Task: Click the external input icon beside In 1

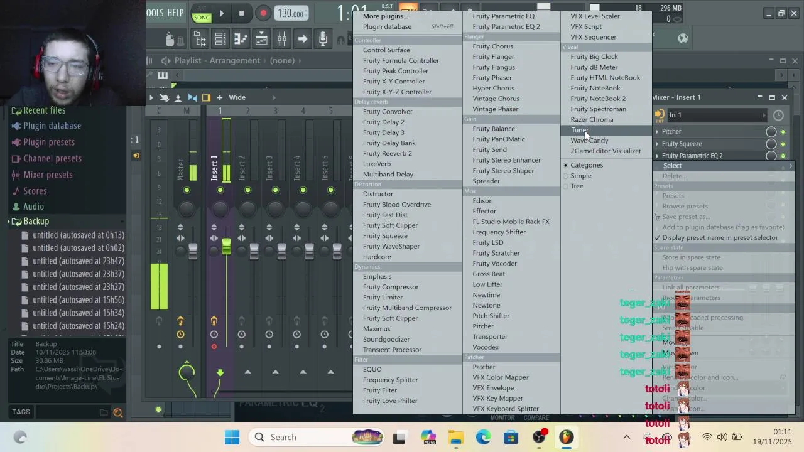Action: pos(660,116)
